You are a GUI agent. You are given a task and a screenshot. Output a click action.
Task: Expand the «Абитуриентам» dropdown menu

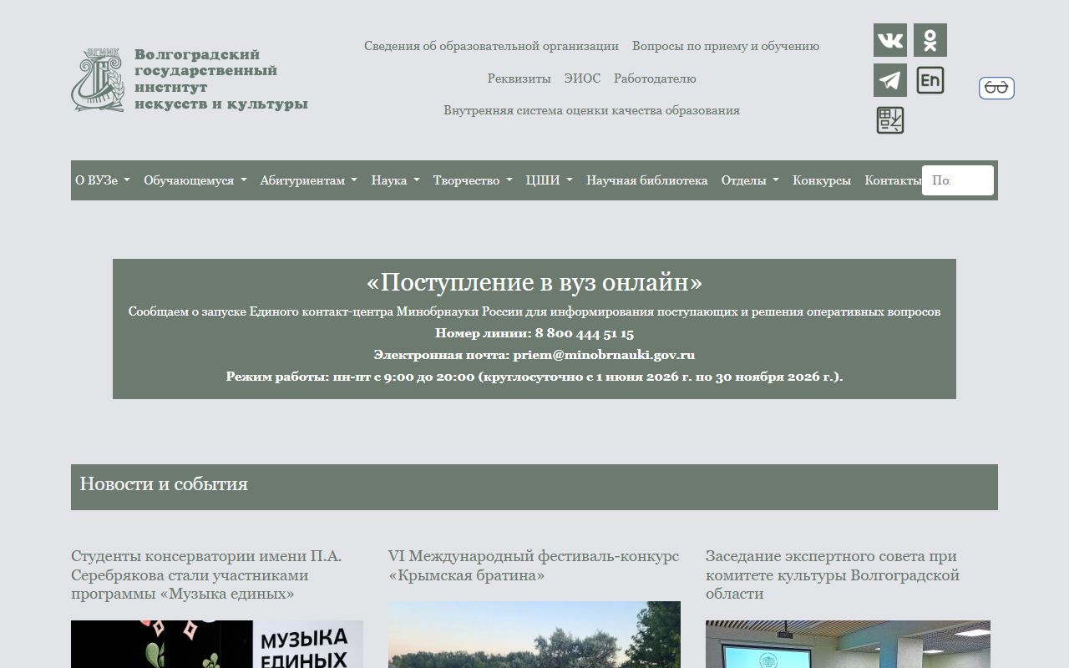(x=309, y=180)
